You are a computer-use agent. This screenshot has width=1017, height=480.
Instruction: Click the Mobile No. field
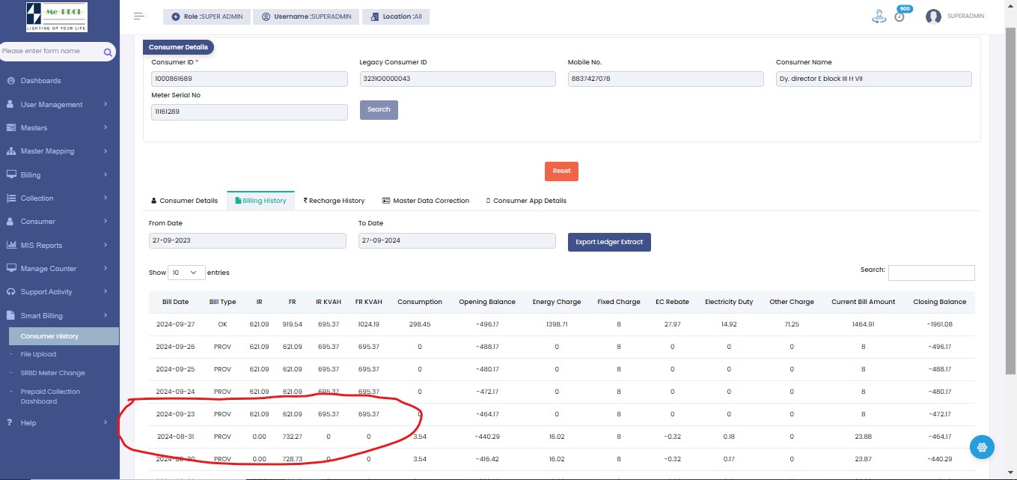666,79
